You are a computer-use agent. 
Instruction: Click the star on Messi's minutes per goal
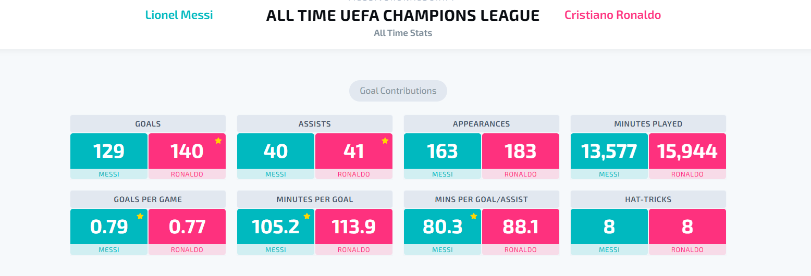tap(307, 216)
